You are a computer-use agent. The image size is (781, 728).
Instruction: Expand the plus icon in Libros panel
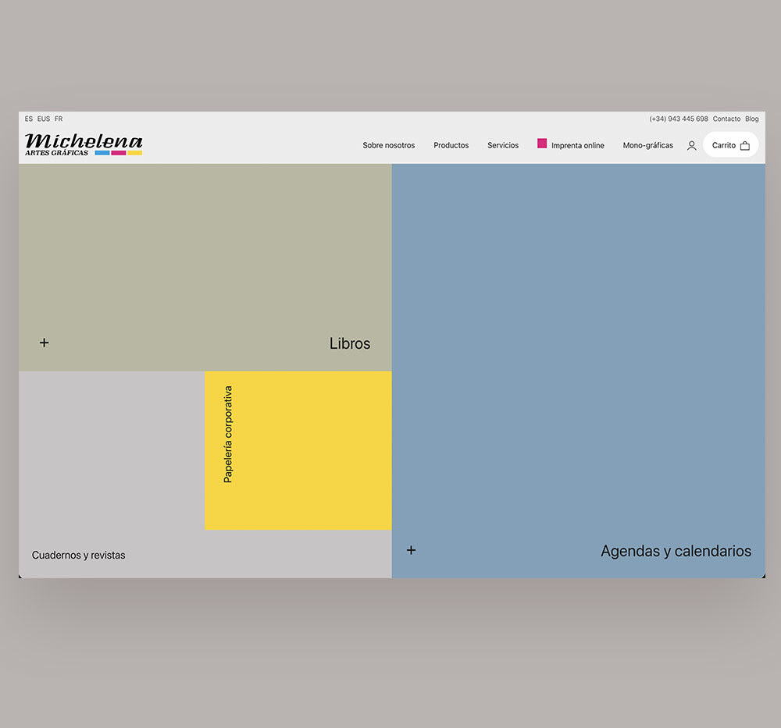coord(45,343)
